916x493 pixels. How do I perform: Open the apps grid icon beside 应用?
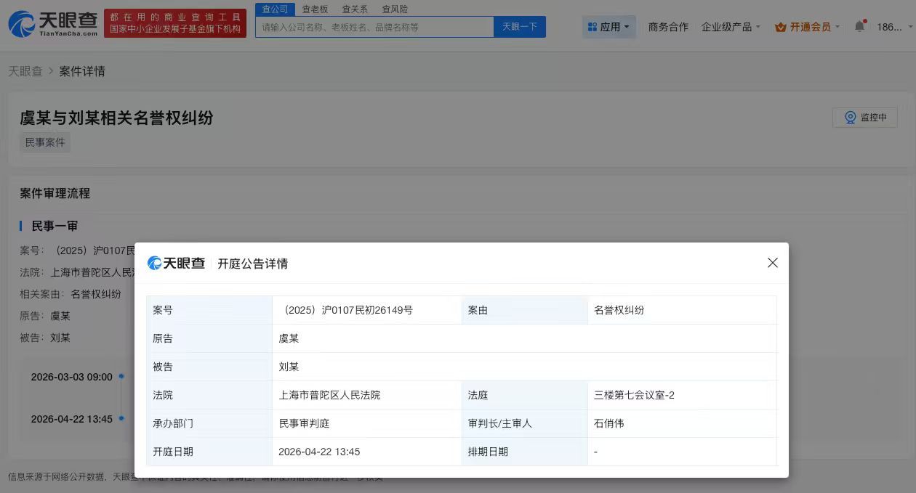[x=592, y=26]
